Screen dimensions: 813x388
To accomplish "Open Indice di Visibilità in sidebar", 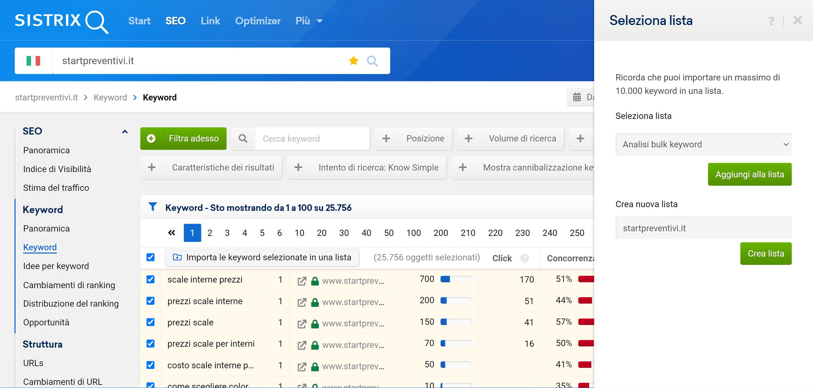I will tap(57, 169).
